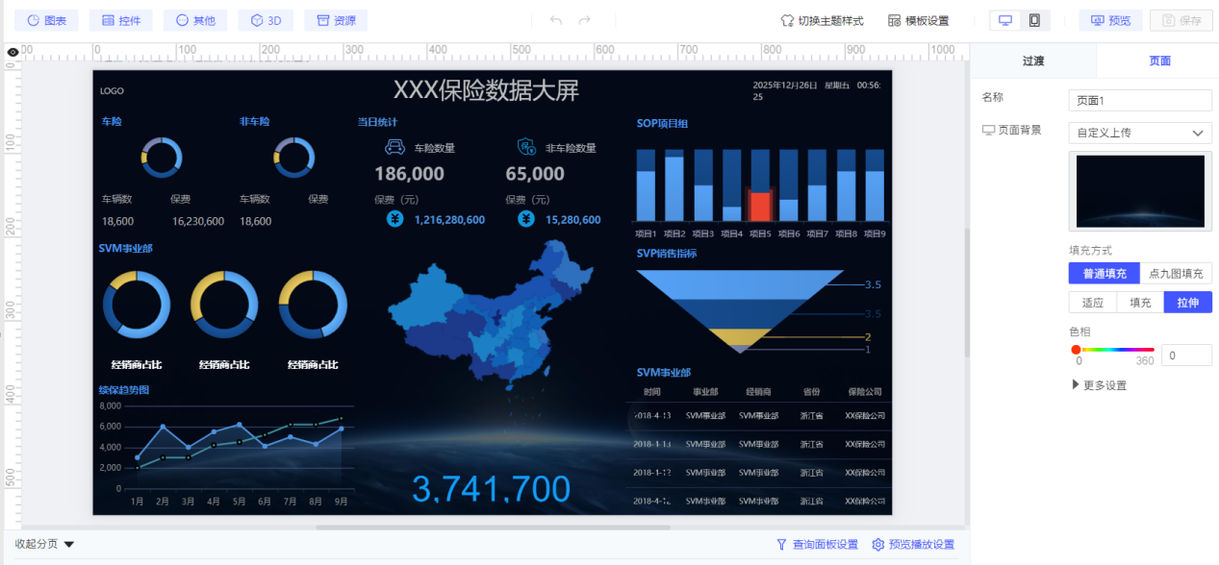Open 查询面板设置 query panel settings
The image size is (1219, 565).
pyautogui.click(x=817, y=545)
